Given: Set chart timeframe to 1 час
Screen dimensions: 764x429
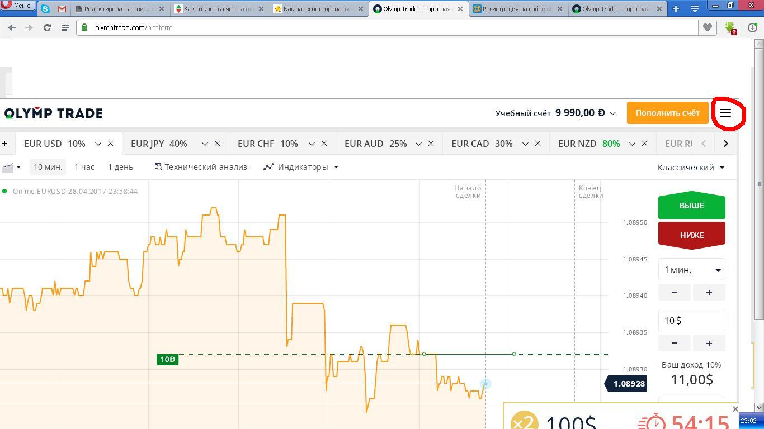Looking at the screenshot, I should point(84,167).
